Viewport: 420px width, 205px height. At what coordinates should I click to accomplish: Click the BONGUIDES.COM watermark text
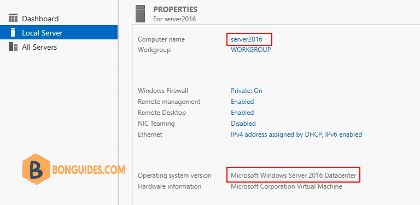tap(89, 169)
